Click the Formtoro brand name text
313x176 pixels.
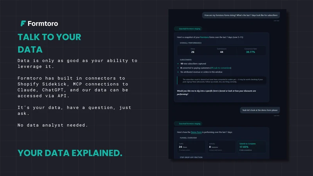point(43,23)
